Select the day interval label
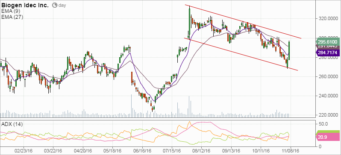The height and width of the screenshot is (155, 341). click(62, 6)
